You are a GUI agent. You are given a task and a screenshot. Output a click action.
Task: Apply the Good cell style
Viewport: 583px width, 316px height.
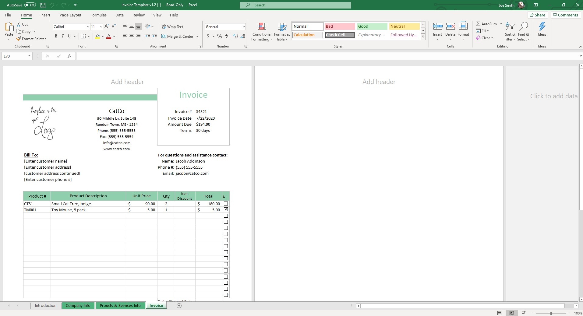[x=372, y=26]
